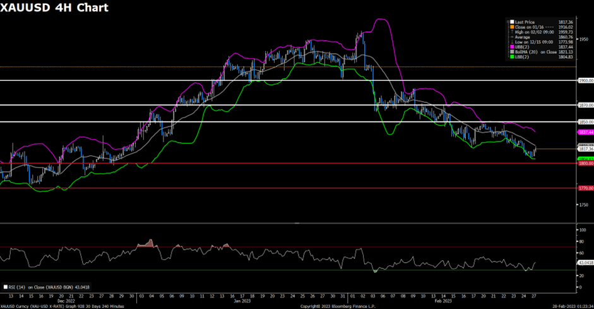594x309 pixels.
Task: Click the Average legend line icon
Action: tap(513, 37)
